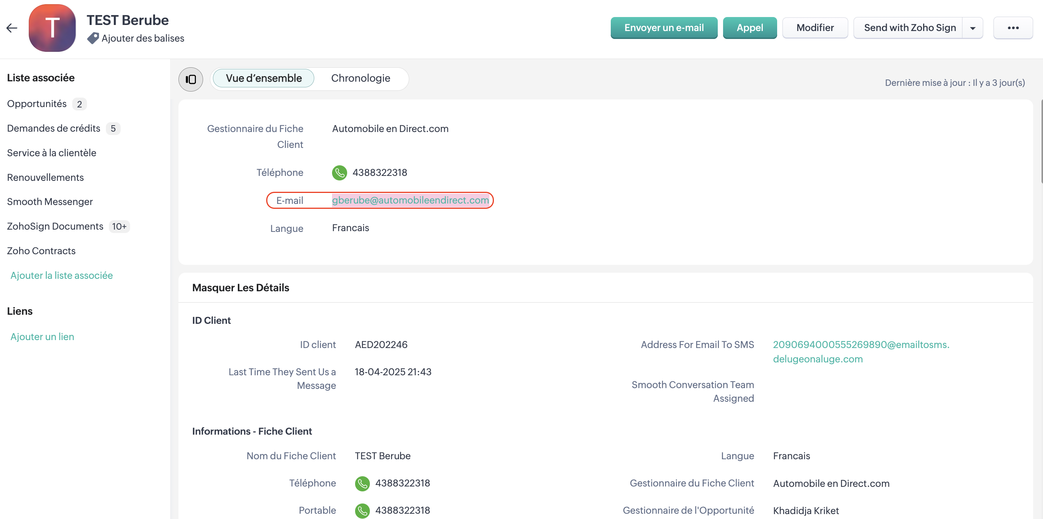Toggle the related list sidebar panel icon
The image size is (1043, 519).
click(191, 79)
